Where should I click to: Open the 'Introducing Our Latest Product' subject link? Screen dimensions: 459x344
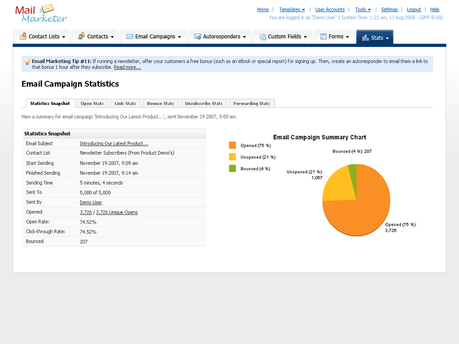pos(114,144)
